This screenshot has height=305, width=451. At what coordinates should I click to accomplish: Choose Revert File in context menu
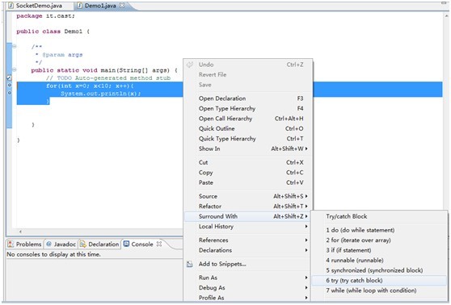[x=248, y=75]
